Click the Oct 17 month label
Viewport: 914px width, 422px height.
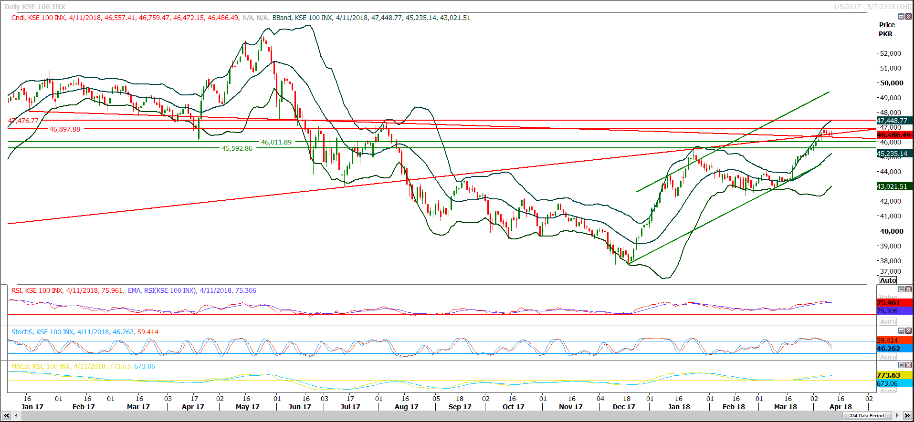pyautogui.click(x=514, y=407)
